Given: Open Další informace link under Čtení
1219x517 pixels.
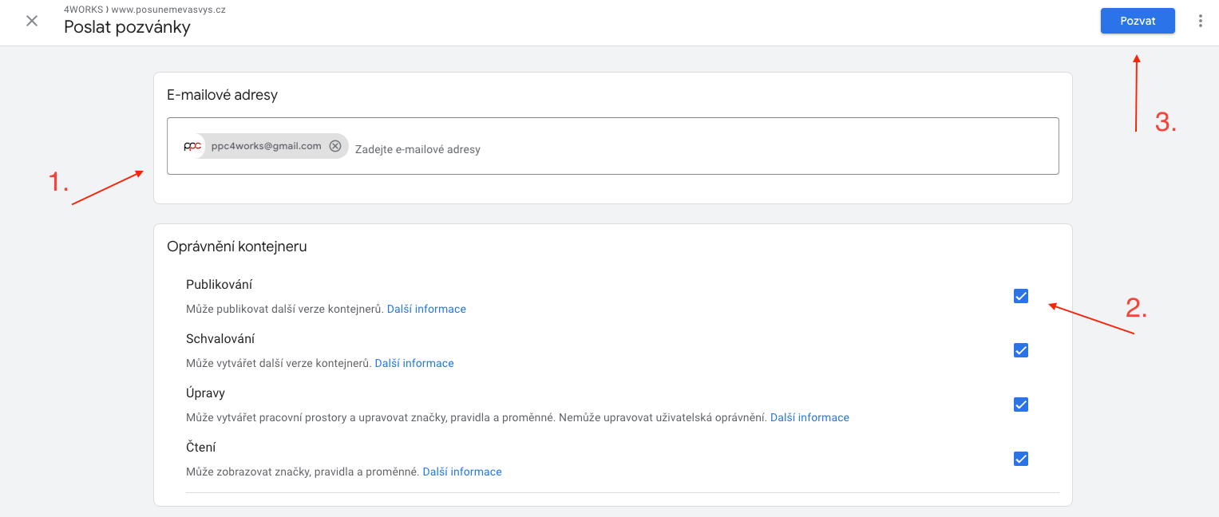Looking at the screenshot, I should [x=462, y=472].
